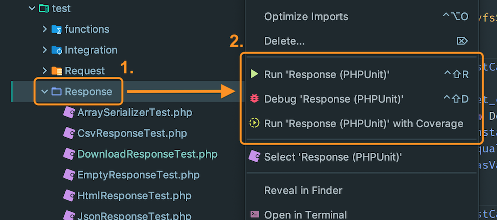Choose Optimize Imports from context menu
Viewport: 497px width, 220px height.
(362, 17)
